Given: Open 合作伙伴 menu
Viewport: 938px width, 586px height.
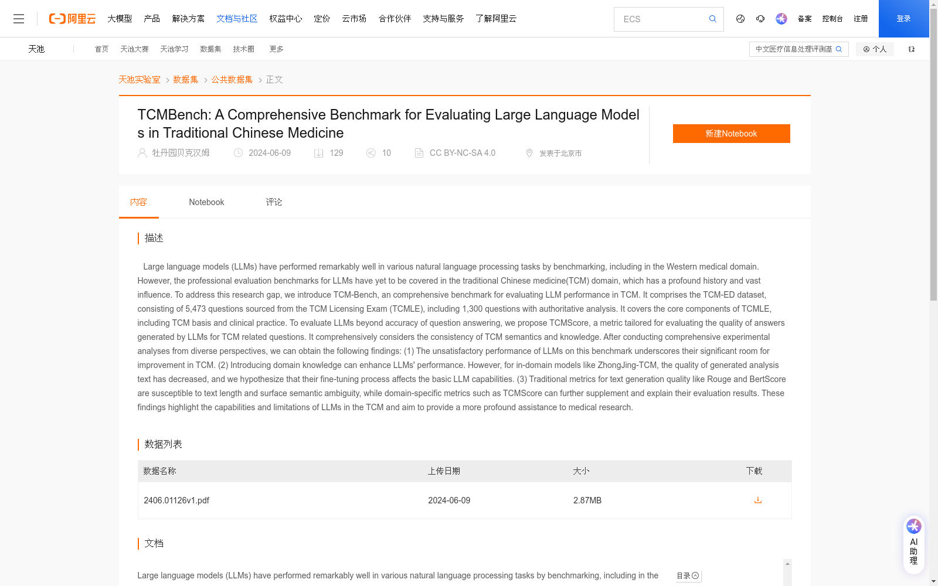Looking at the screenshot, I should 395,19.
